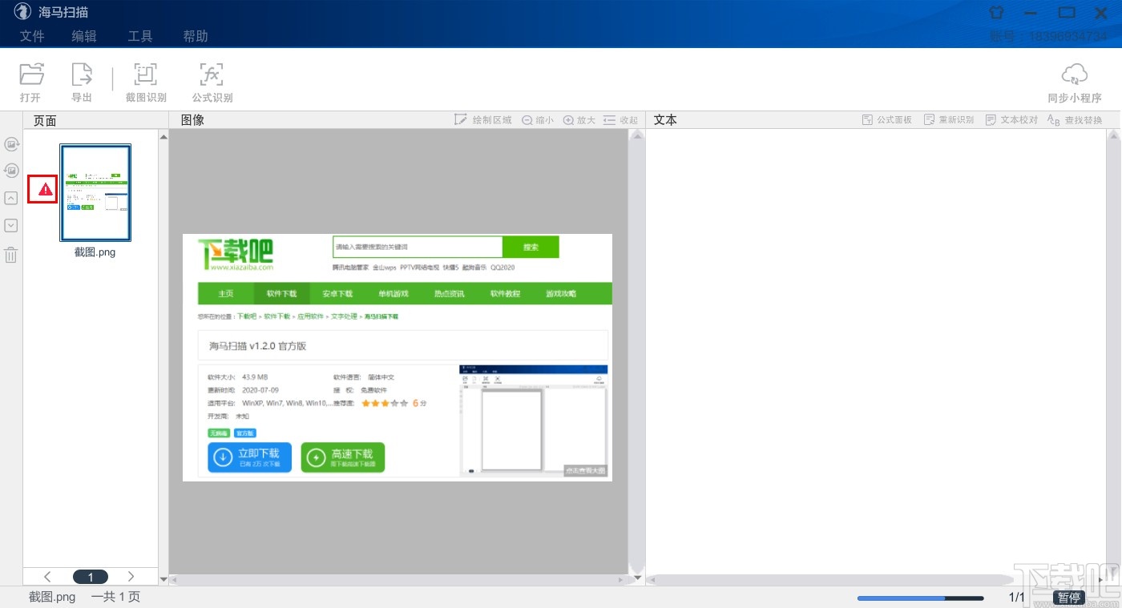Image resolution: width=1122 pixels, height=608 pixels.
Task: Open the skin theme shirt icon
Action: point(996,13)
